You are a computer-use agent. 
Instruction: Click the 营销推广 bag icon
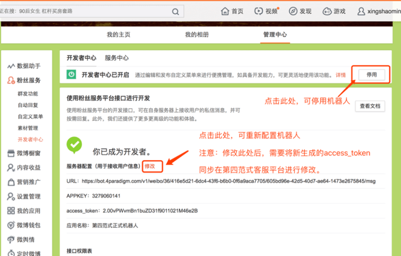tap(11, 182)
